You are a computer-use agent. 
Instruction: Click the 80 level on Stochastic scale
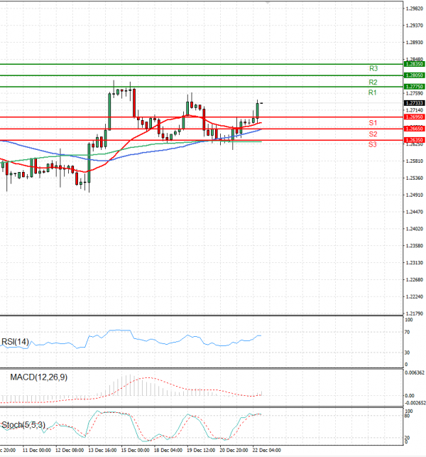point(407,416)
